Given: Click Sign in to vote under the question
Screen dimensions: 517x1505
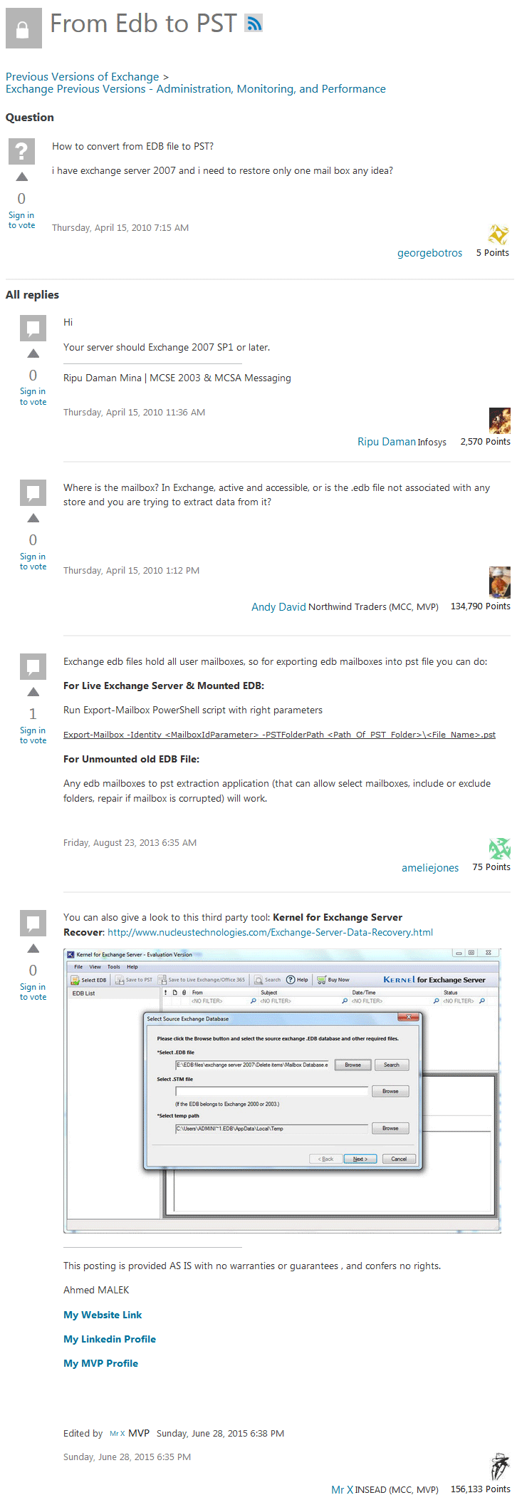Looking at the screenshot, I should pos(21,220).
